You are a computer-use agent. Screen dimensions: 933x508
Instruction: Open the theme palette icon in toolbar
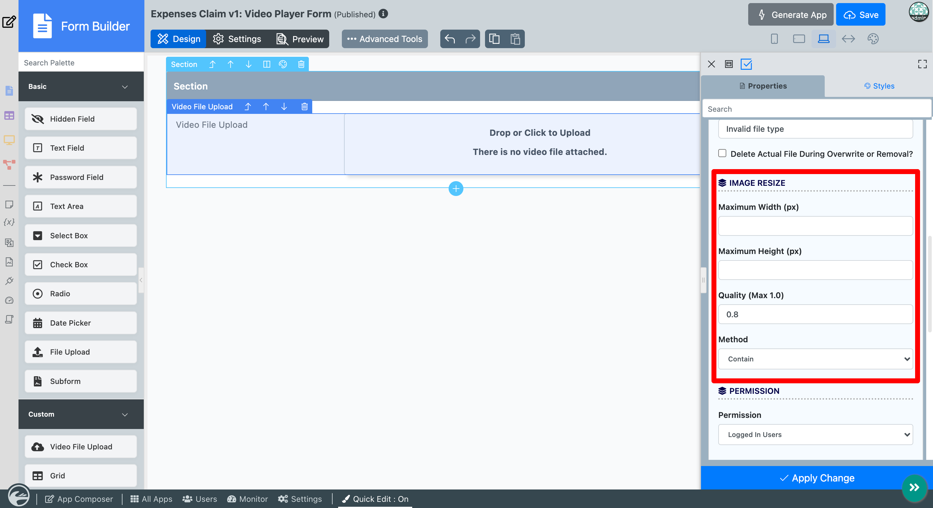tap(873, 39)
